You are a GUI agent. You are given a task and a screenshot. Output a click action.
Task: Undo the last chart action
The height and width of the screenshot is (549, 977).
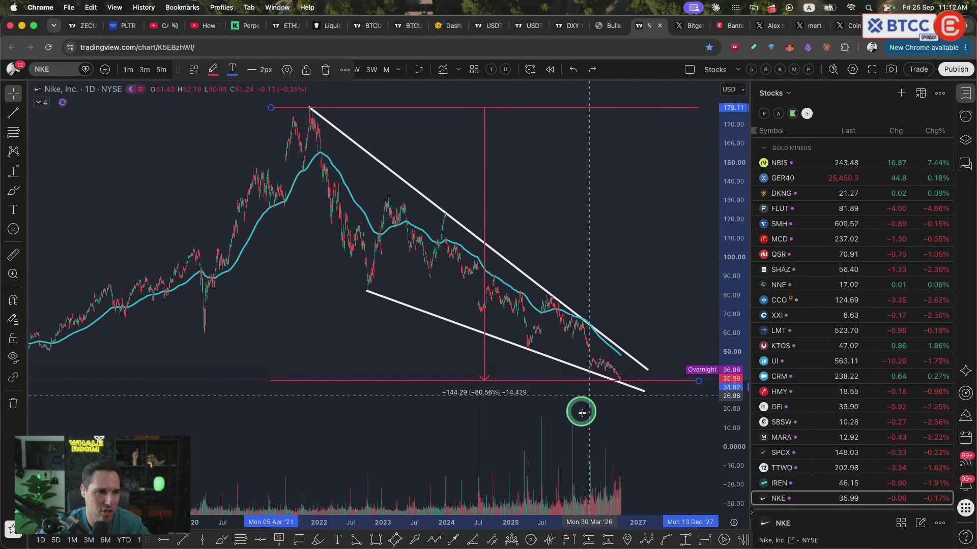pyautogui.click(x=573, y=70)
